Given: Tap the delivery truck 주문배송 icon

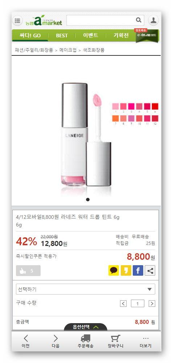Looking at the screenshot, I should pos(86,342).
